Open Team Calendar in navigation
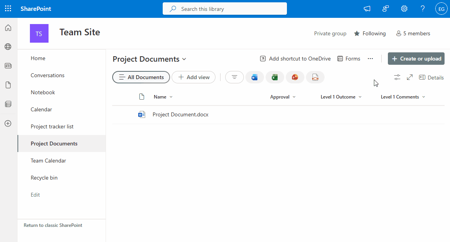This screenshot has width=450, height=242. point(48,161)
